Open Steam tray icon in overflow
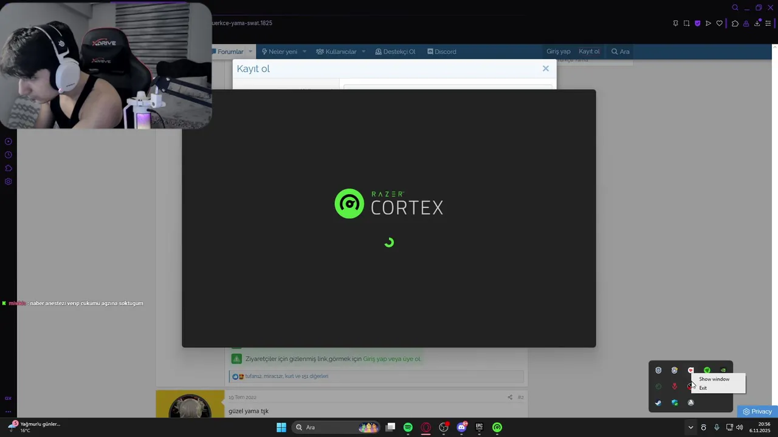The height and width of the screenshot is (437, 778). [658, 402]
